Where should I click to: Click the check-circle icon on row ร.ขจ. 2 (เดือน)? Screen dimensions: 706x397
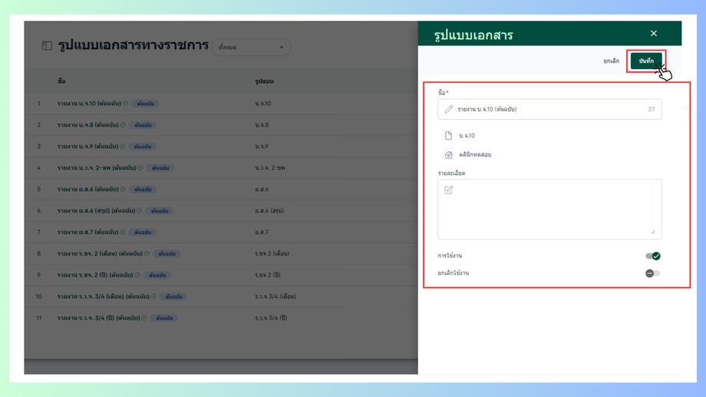pos(147,253)
